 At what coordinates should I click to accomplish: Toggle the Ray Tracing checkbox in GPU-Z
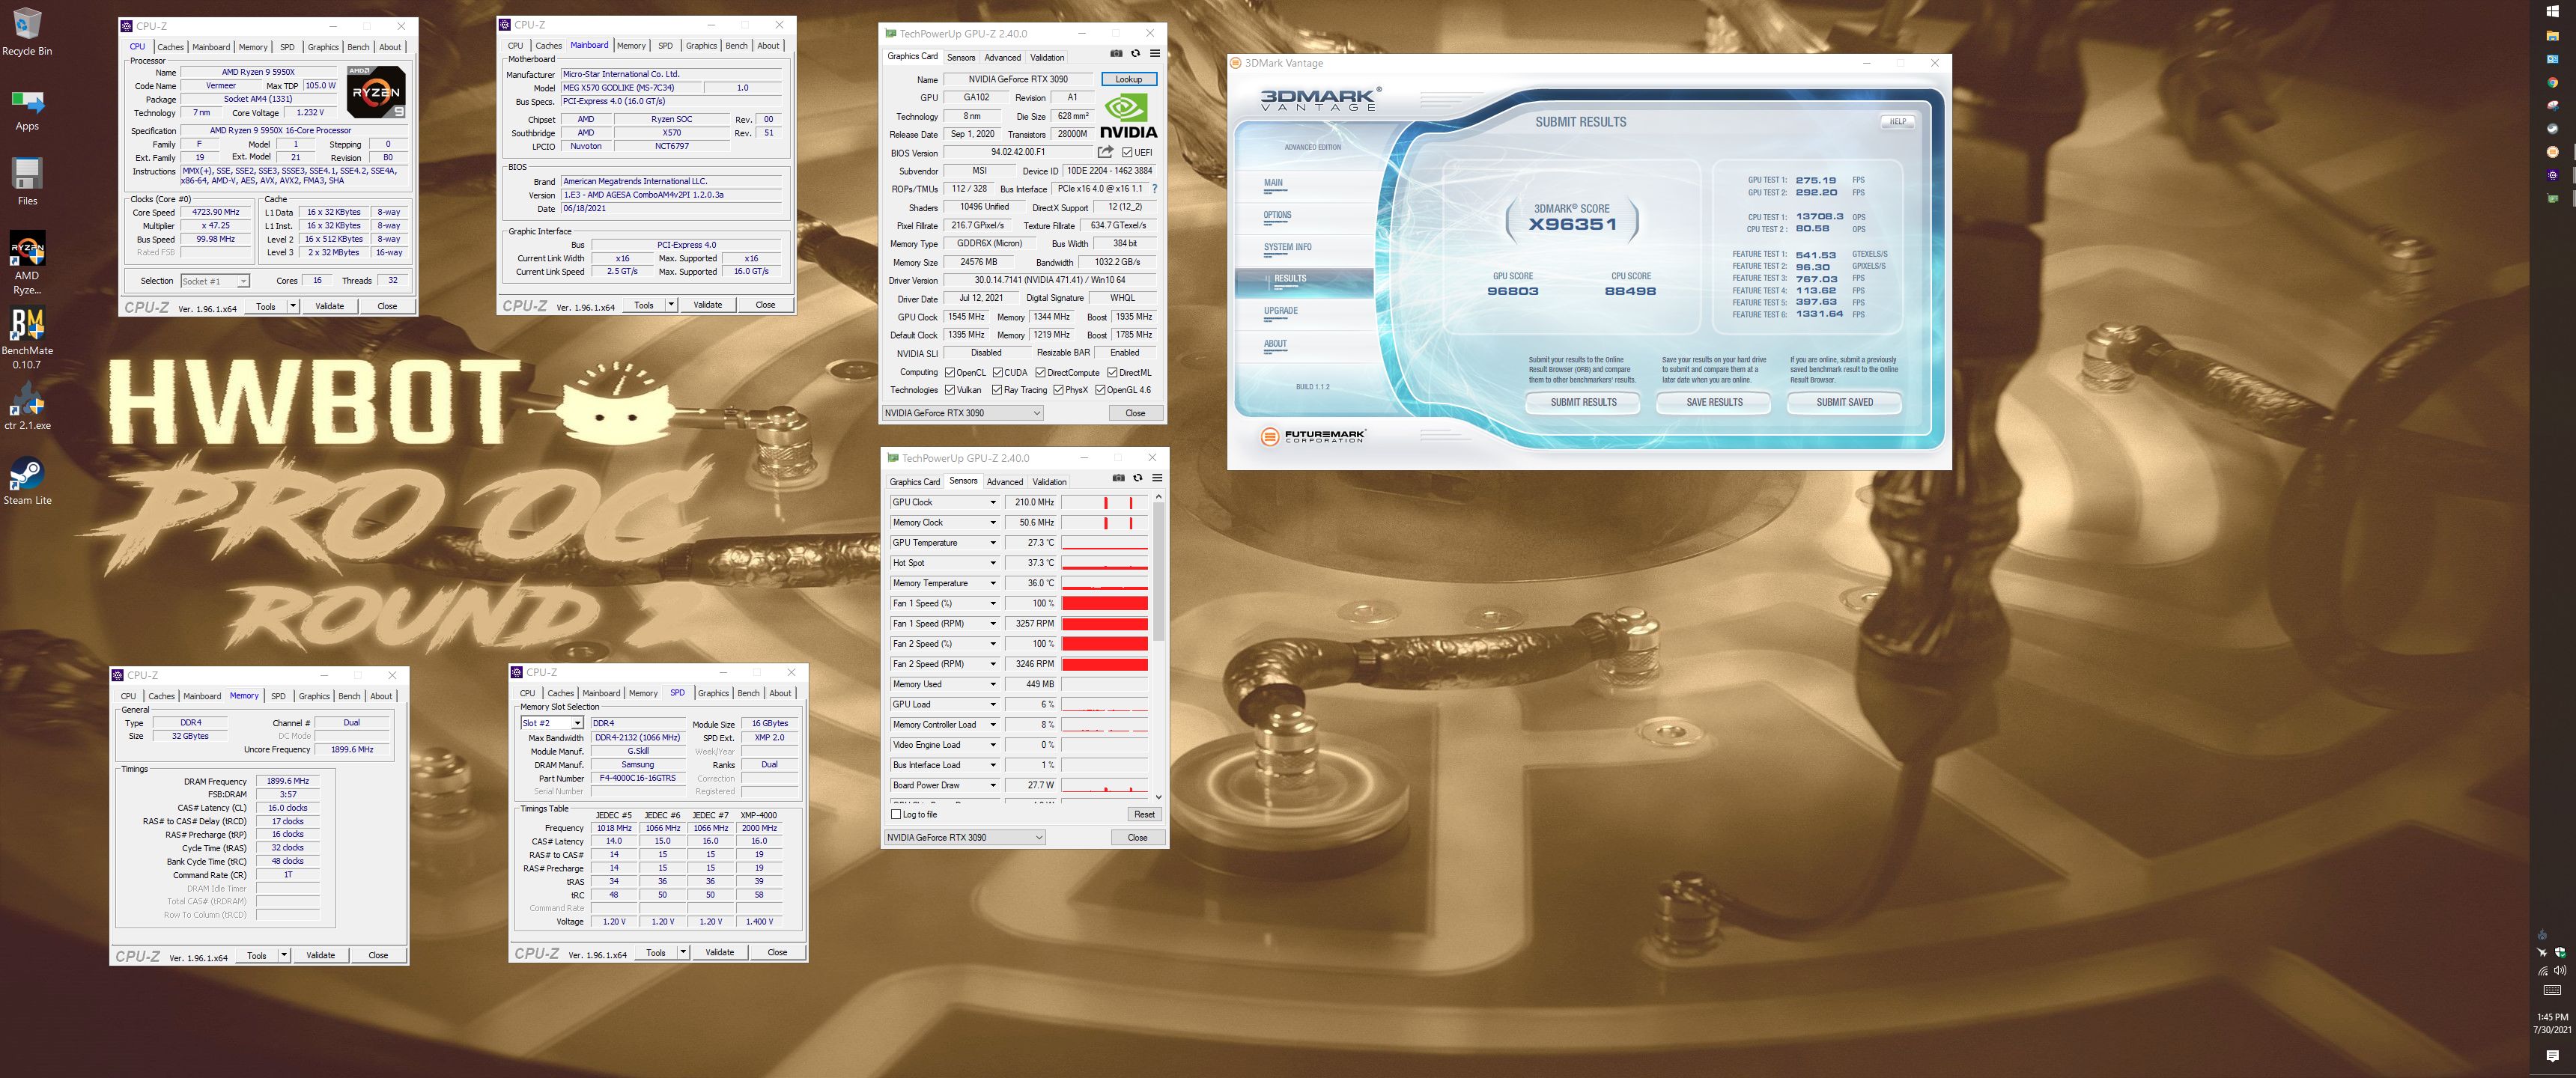pyautogui.click(x=998, y=390)
